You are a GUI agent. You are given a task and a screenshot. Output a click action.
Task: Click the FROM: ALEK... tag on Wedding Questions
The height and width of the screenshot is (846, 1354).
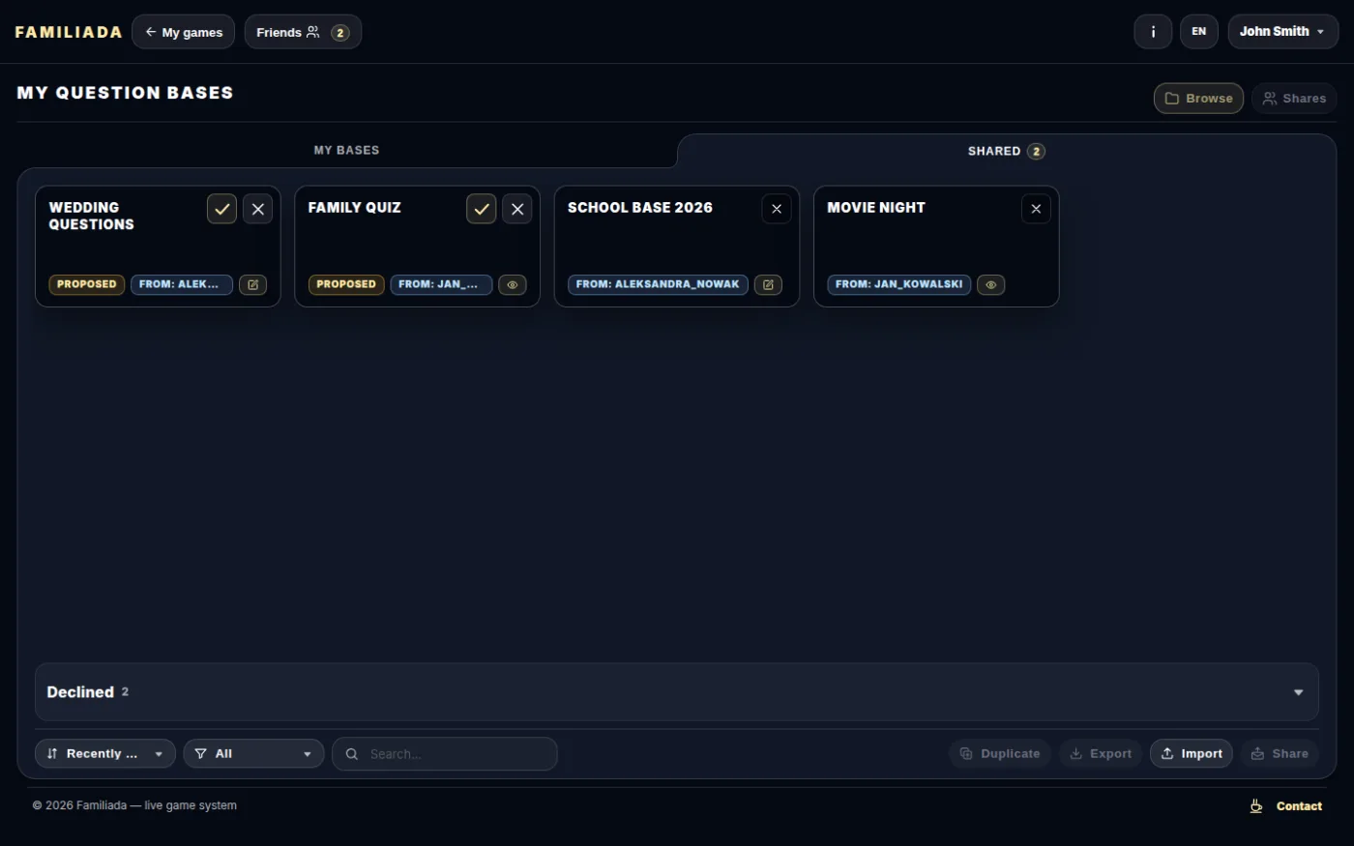pyautogui.click(x=182, y=284)
